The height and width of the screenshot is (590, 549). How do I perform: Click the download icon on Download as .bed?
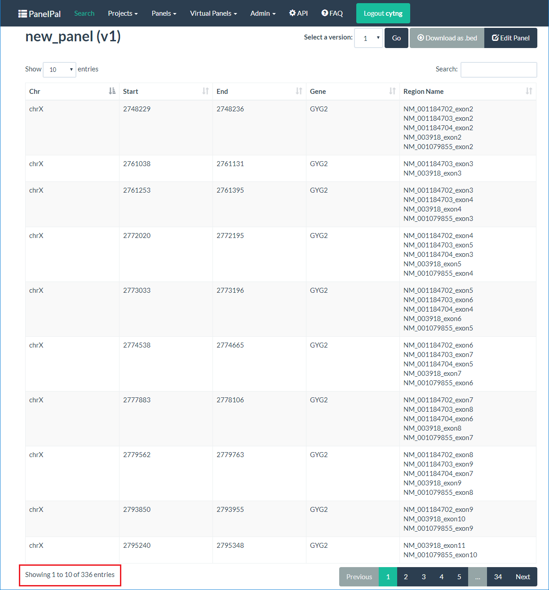click(x=421, y=38)
